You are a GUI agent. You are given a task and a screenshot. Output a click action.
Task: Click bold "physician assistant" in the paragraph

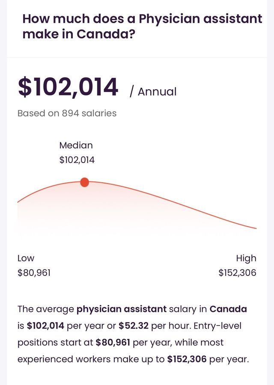point(121,309)
